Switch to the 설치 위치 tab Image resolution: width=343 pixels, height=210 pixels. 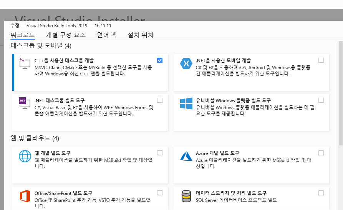click(141, 35)
